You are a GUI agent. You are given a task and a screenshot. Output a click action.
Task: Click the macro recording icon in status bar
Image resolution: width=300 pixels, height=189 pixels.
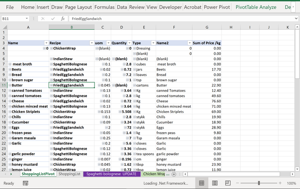coord(25,183)
